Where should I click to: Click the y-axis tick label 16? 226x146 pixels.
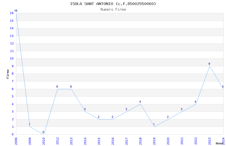(12, 13)
